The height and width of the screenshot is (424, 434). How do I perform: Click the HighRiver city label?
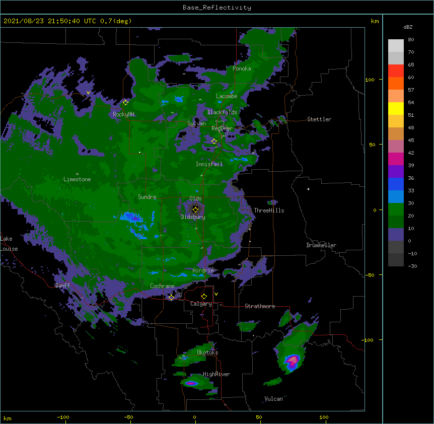pyautogui.click(x=216, y=374)
